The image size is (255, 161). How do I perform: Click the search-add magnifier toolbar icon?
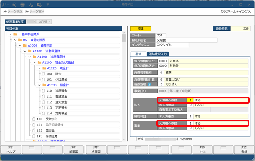point(5,5)
